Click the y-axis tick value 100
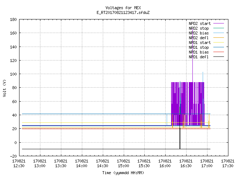The height and width of the screenshot is (176, 235). tap(13, 74)
